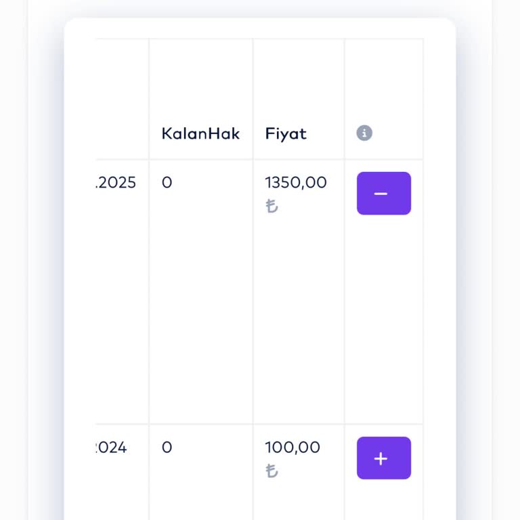Click the blank header area above the Fiyat label

tap(298, 81)
